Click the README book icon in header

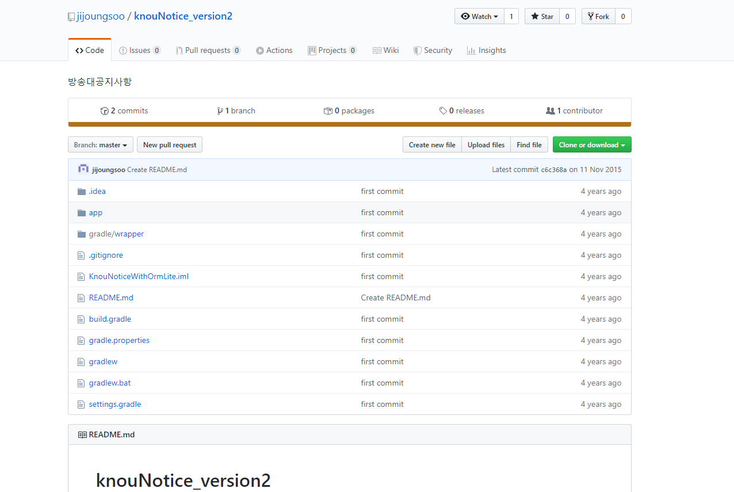[82, 435]
